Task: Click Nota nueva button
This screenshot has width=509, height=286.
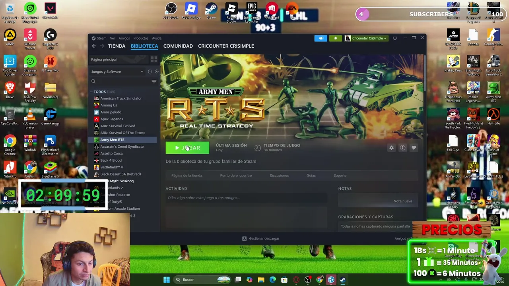Action: point(403,201)
